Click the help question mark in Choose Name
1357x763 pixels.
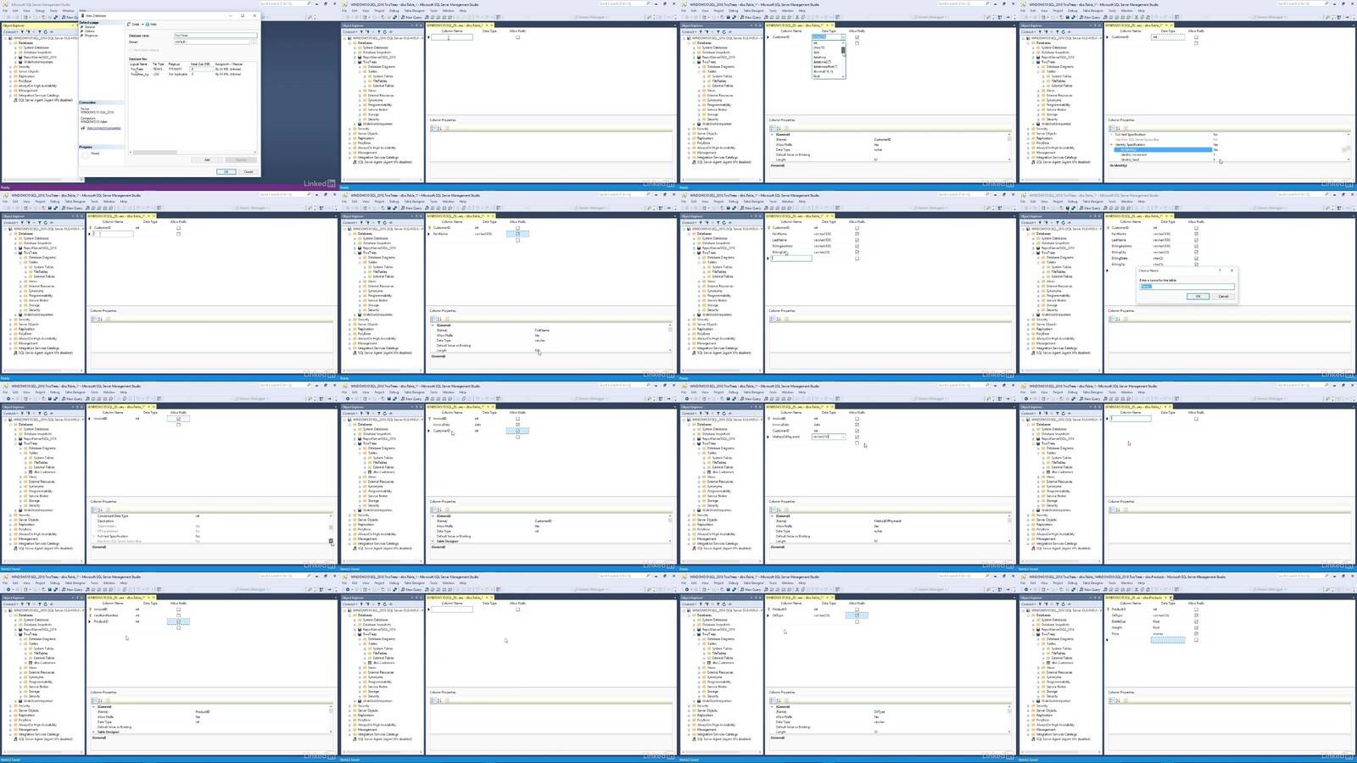[x=1220, y=270]
